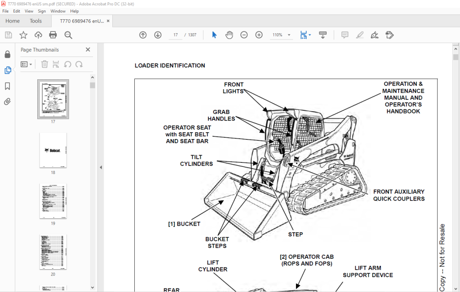Rotate pages counterclockwise
Screen dimensions: 460x292
coord(68,64)
